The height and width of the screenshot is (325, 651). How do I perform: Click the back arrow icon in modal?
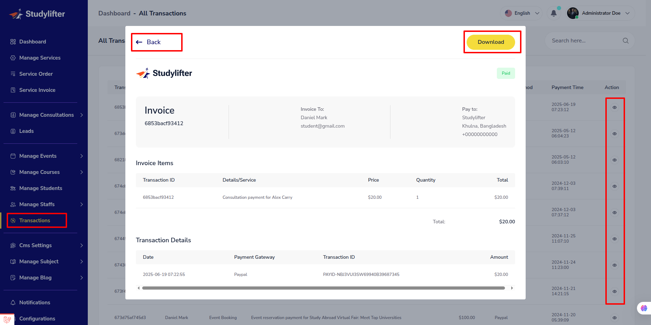[139, 42]
